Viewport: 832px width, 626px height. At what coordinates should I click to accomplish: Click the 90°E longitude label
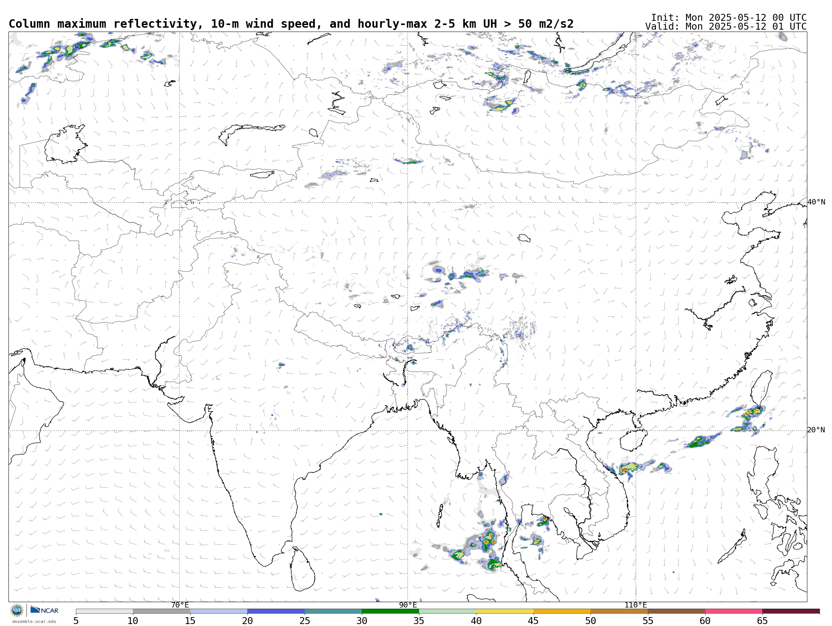408,605
